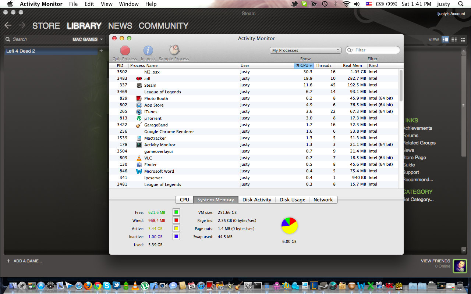Open filter options magnifier dropdown
Screen dimensions: 471x294
(350, 50)
